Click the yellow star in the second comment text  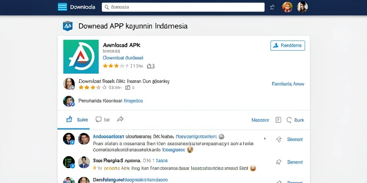pos(95,168)
